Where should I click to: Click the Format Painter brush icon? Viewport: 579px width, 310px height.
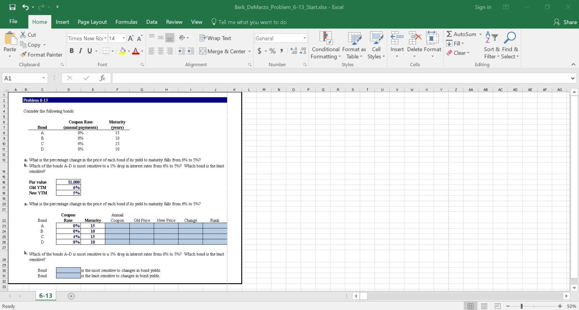point(23,55)
